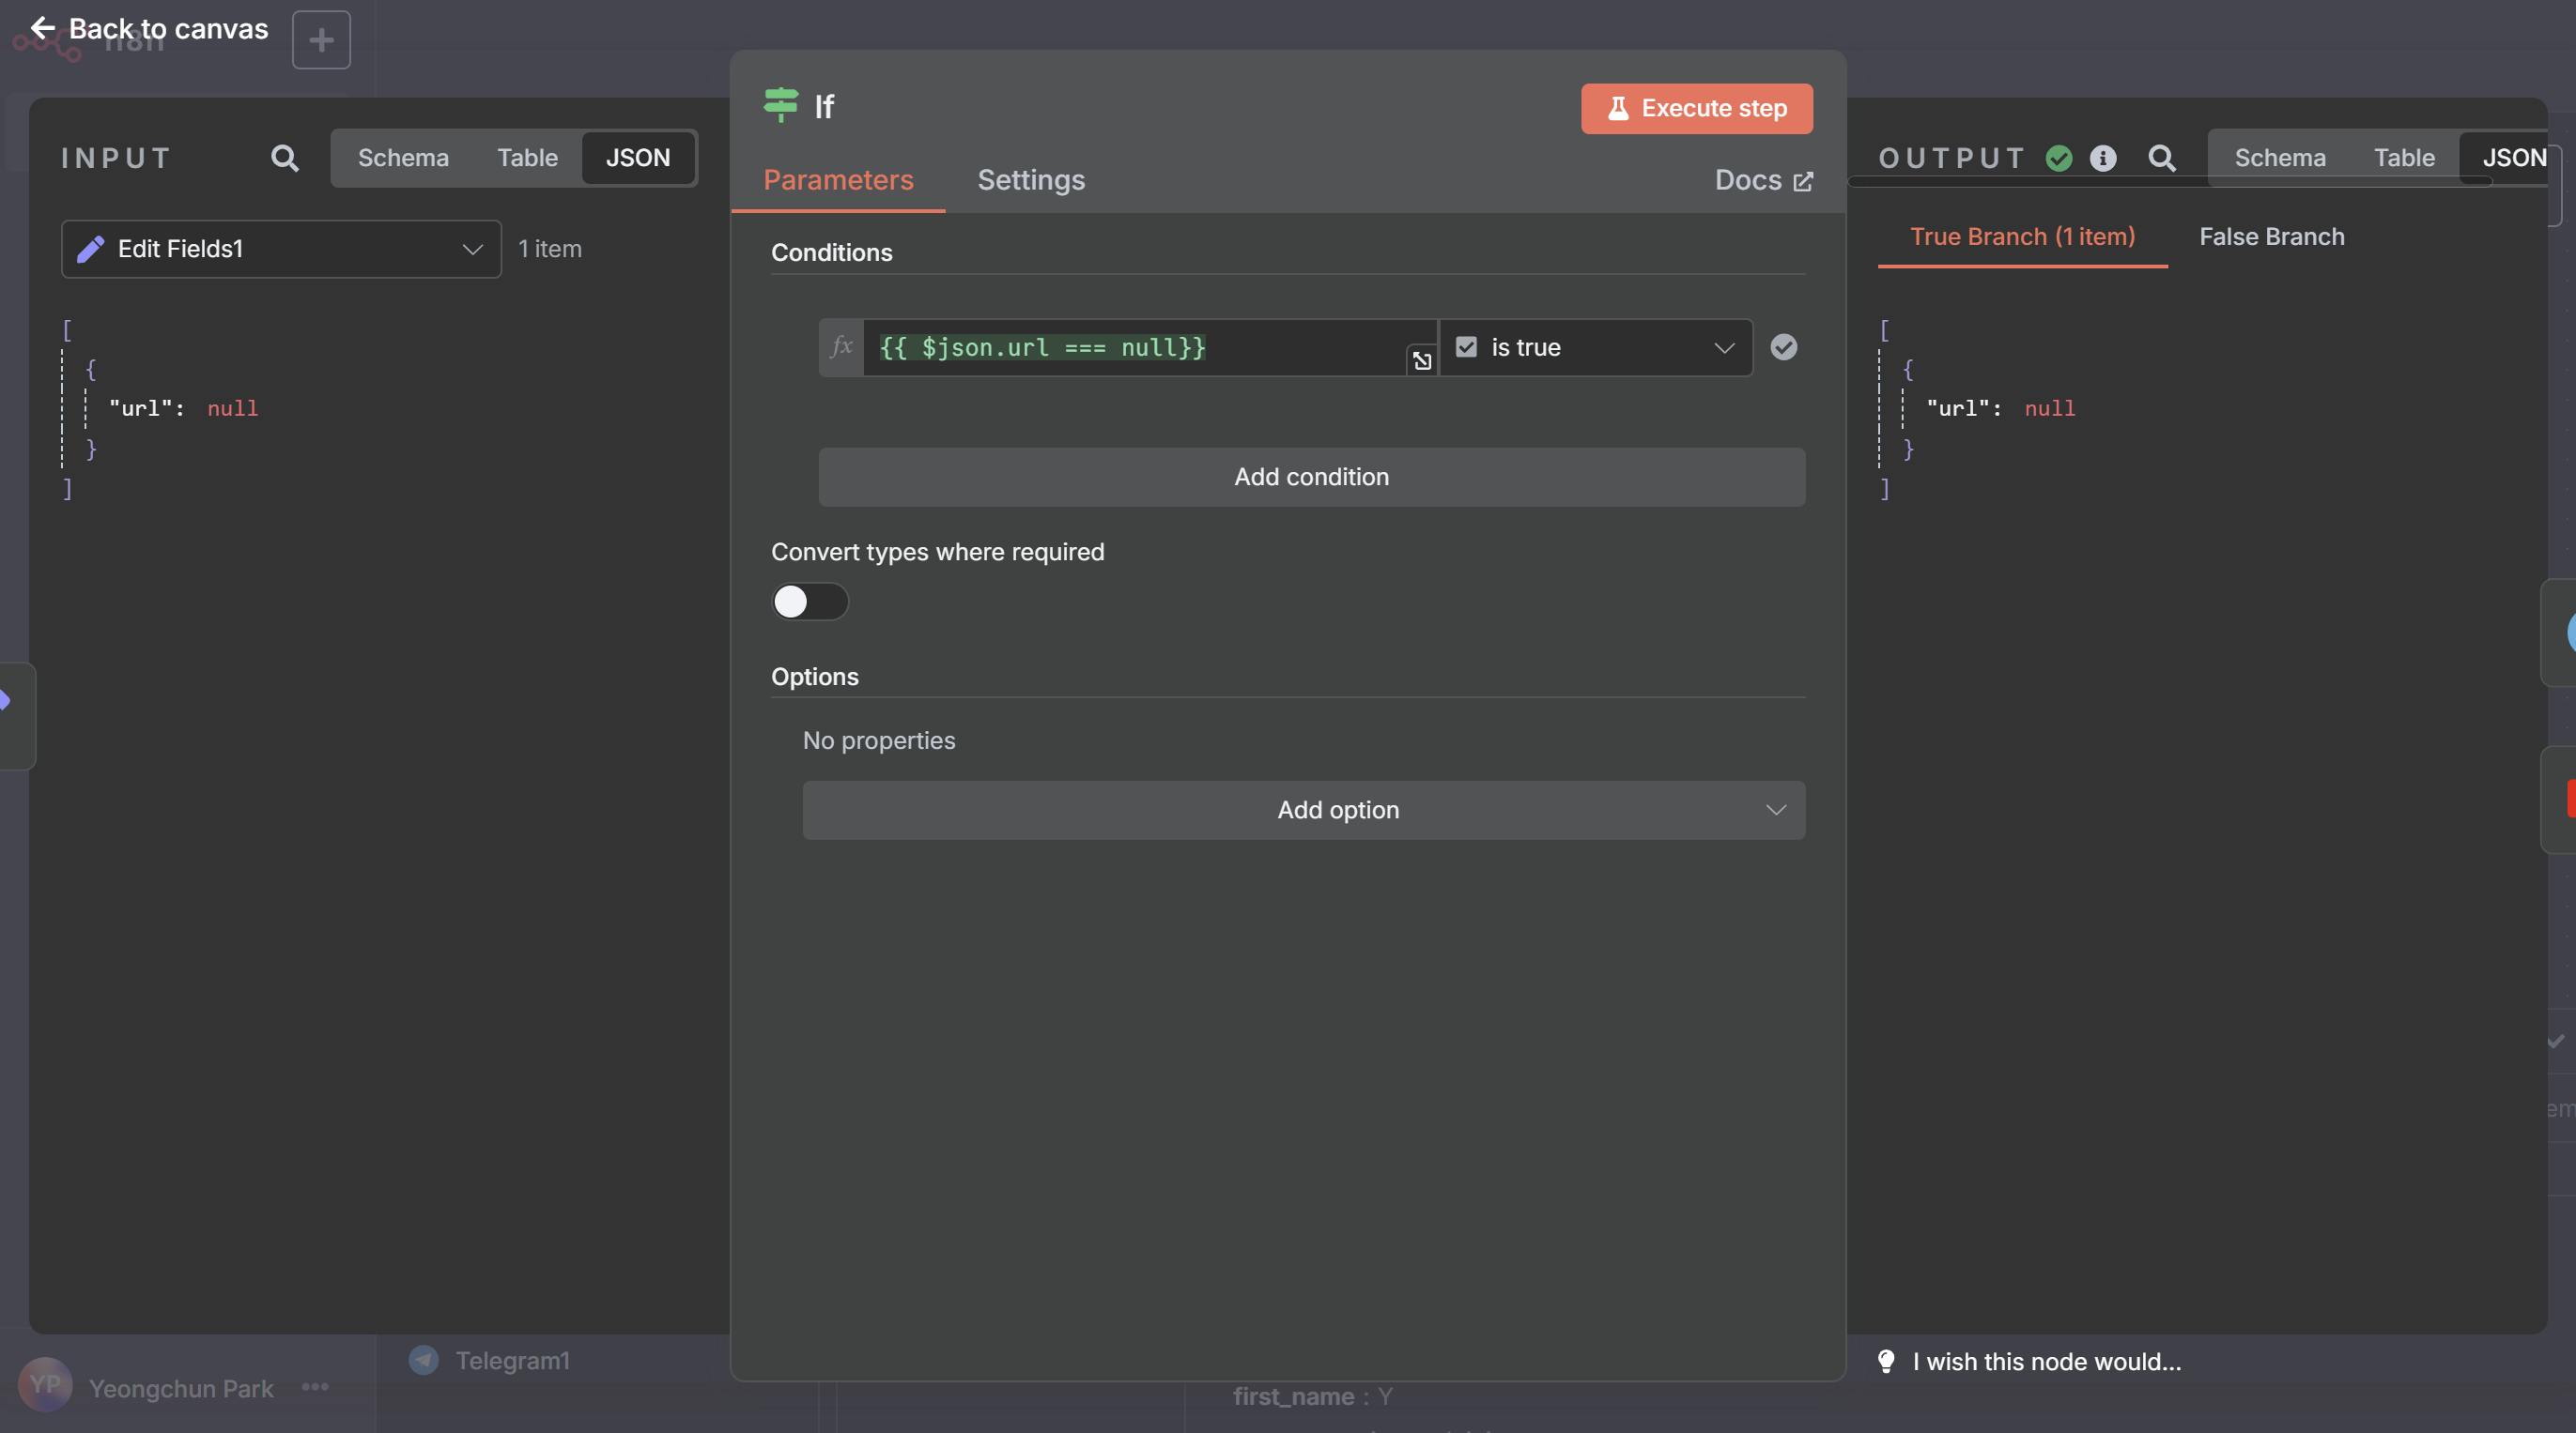Click the condition validity check circle

pyautogui.click(x=1783, y=347)
